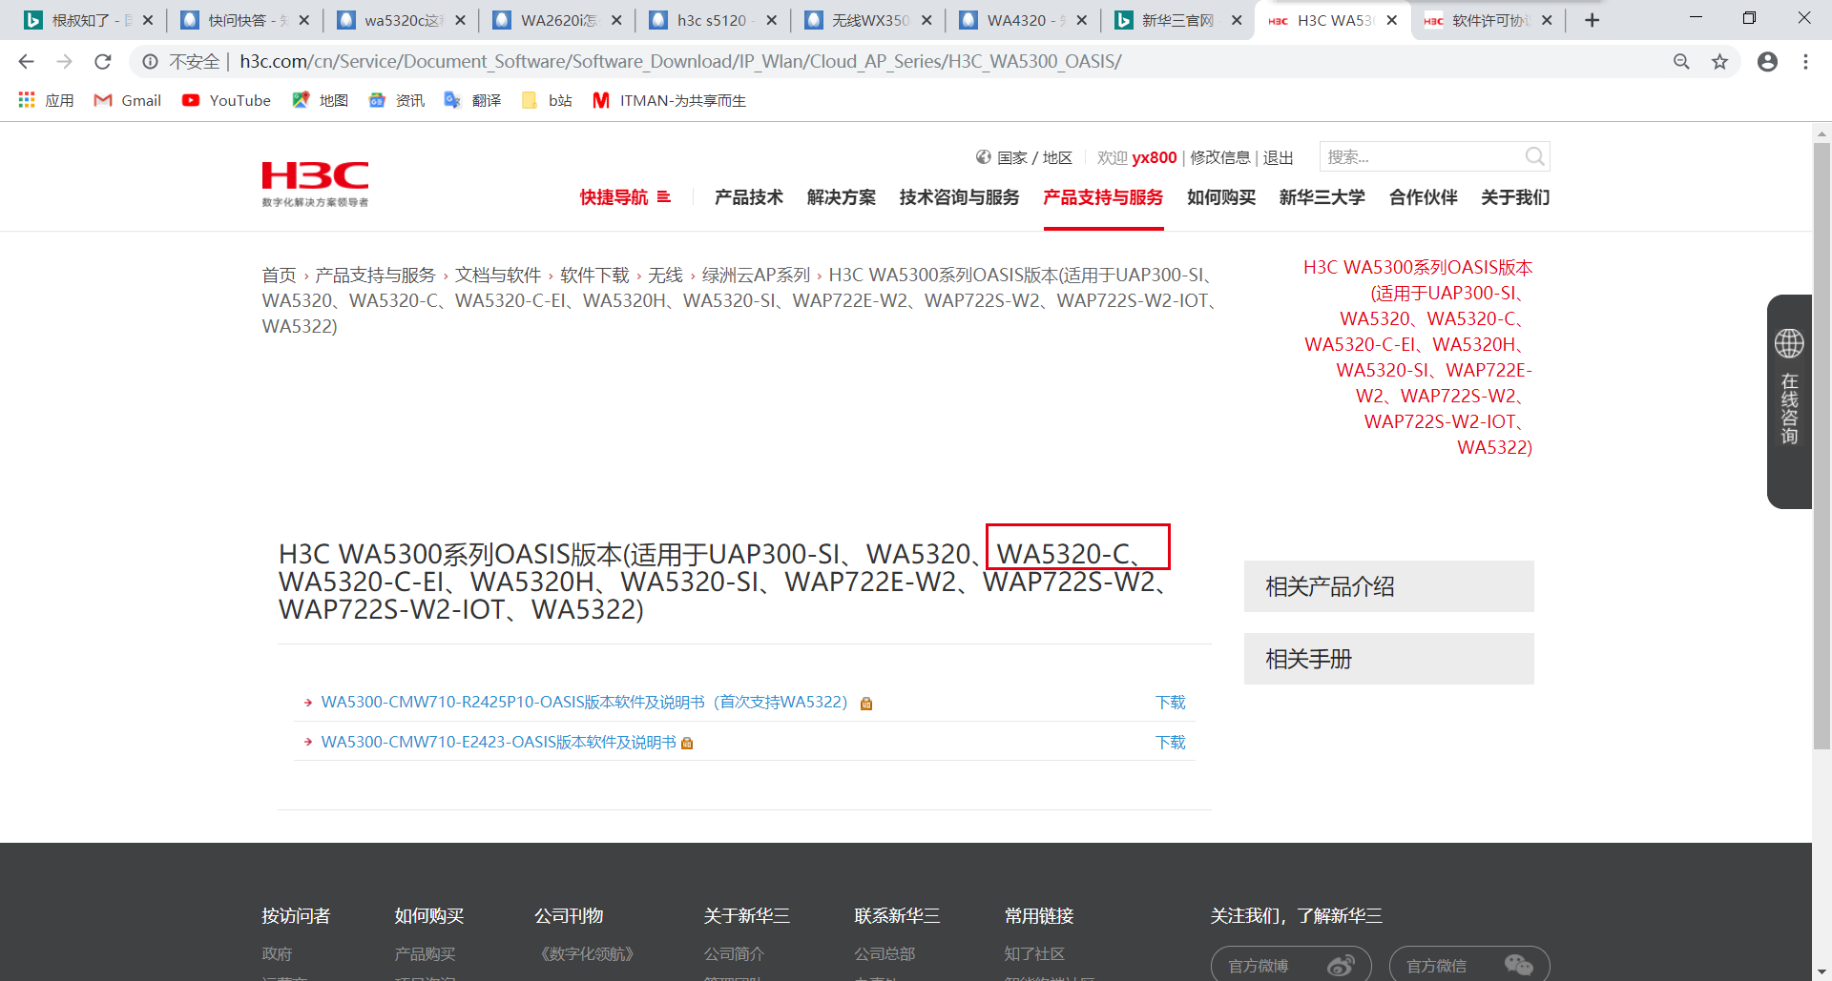This screenshot has width=1832, height=981.
Task: Expand the 相关手册 panel
Action: click(1388, 659)
